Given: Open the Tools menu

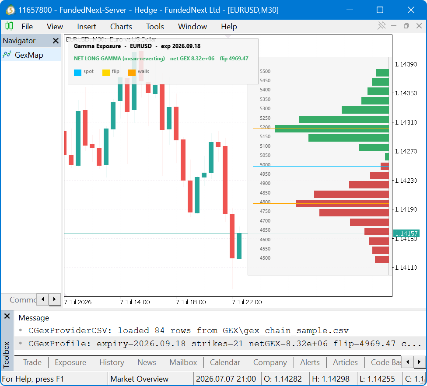Looking at the screenshot, I should [x=155, y=27].
